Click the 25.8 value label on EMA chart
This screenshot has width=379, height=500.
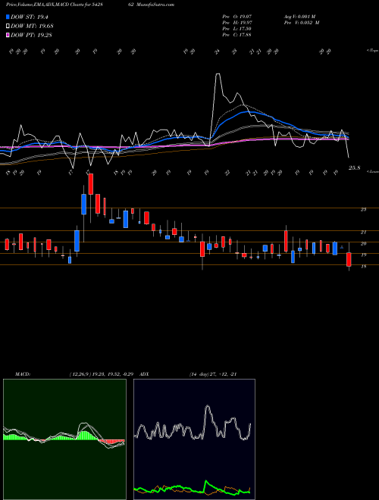tap(355, 167)
